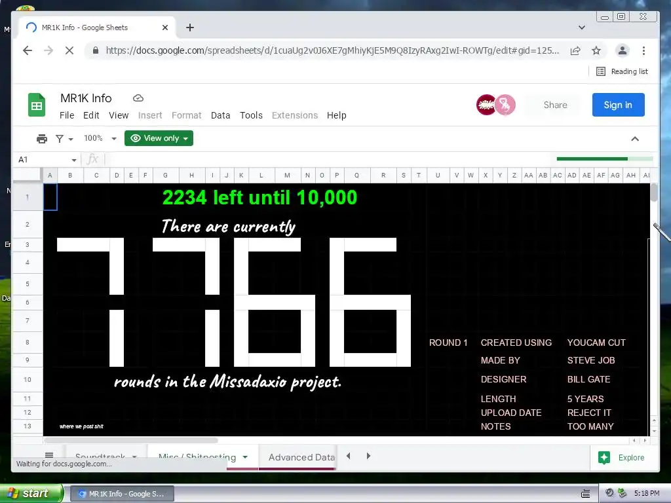
Task: Click the vertical scrollbar thumb
Action: (x=653, y=193)
